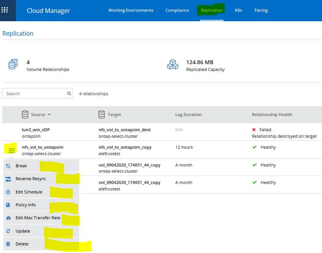Image resolution: width=322 pixels, height=253 pixels.
Task: Open the app switcher grid icon
Action: 5,10
